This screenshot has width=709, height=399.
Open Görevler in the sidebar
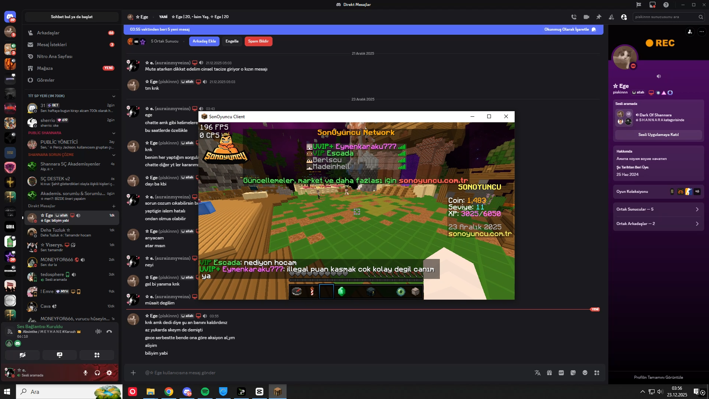72,80
